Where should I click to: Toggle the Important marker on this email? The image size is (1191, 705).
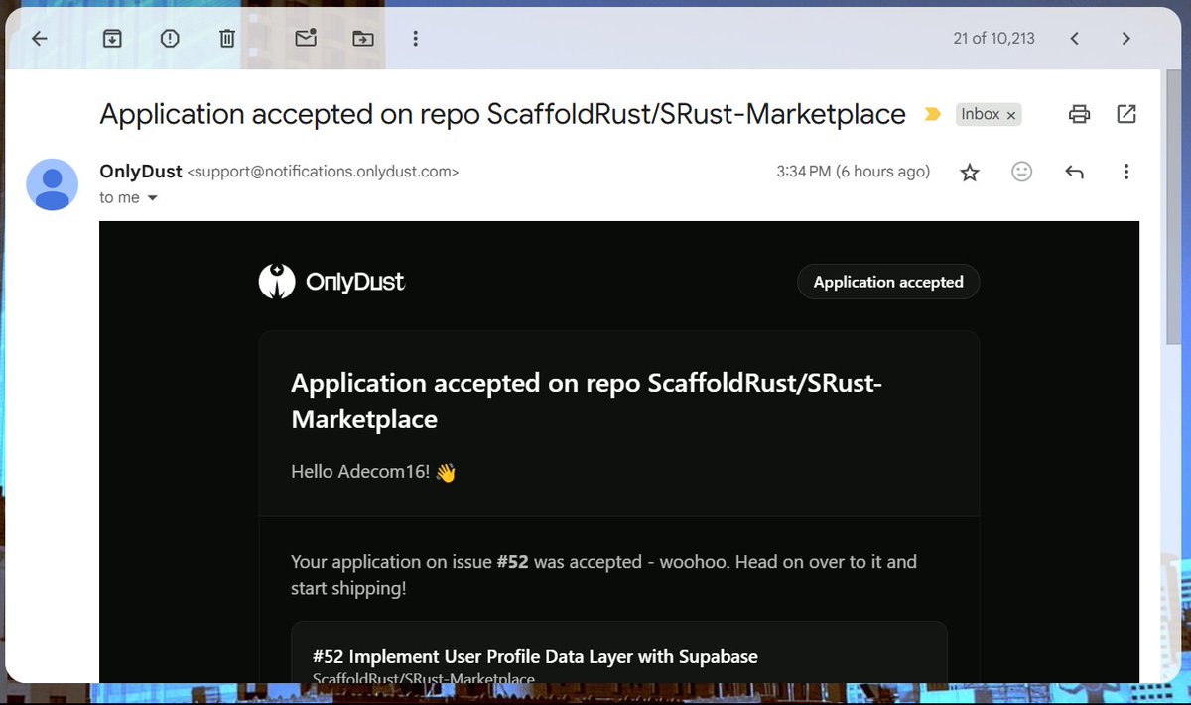[x=932, y=114]
